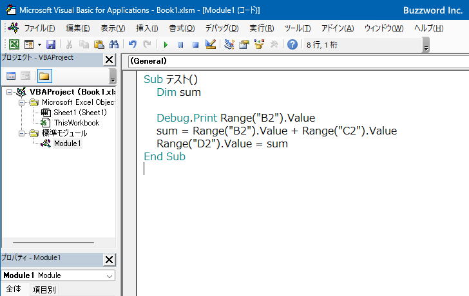Click the End Sub code line
The image size is (469, 296).
(x=164, y=156)
